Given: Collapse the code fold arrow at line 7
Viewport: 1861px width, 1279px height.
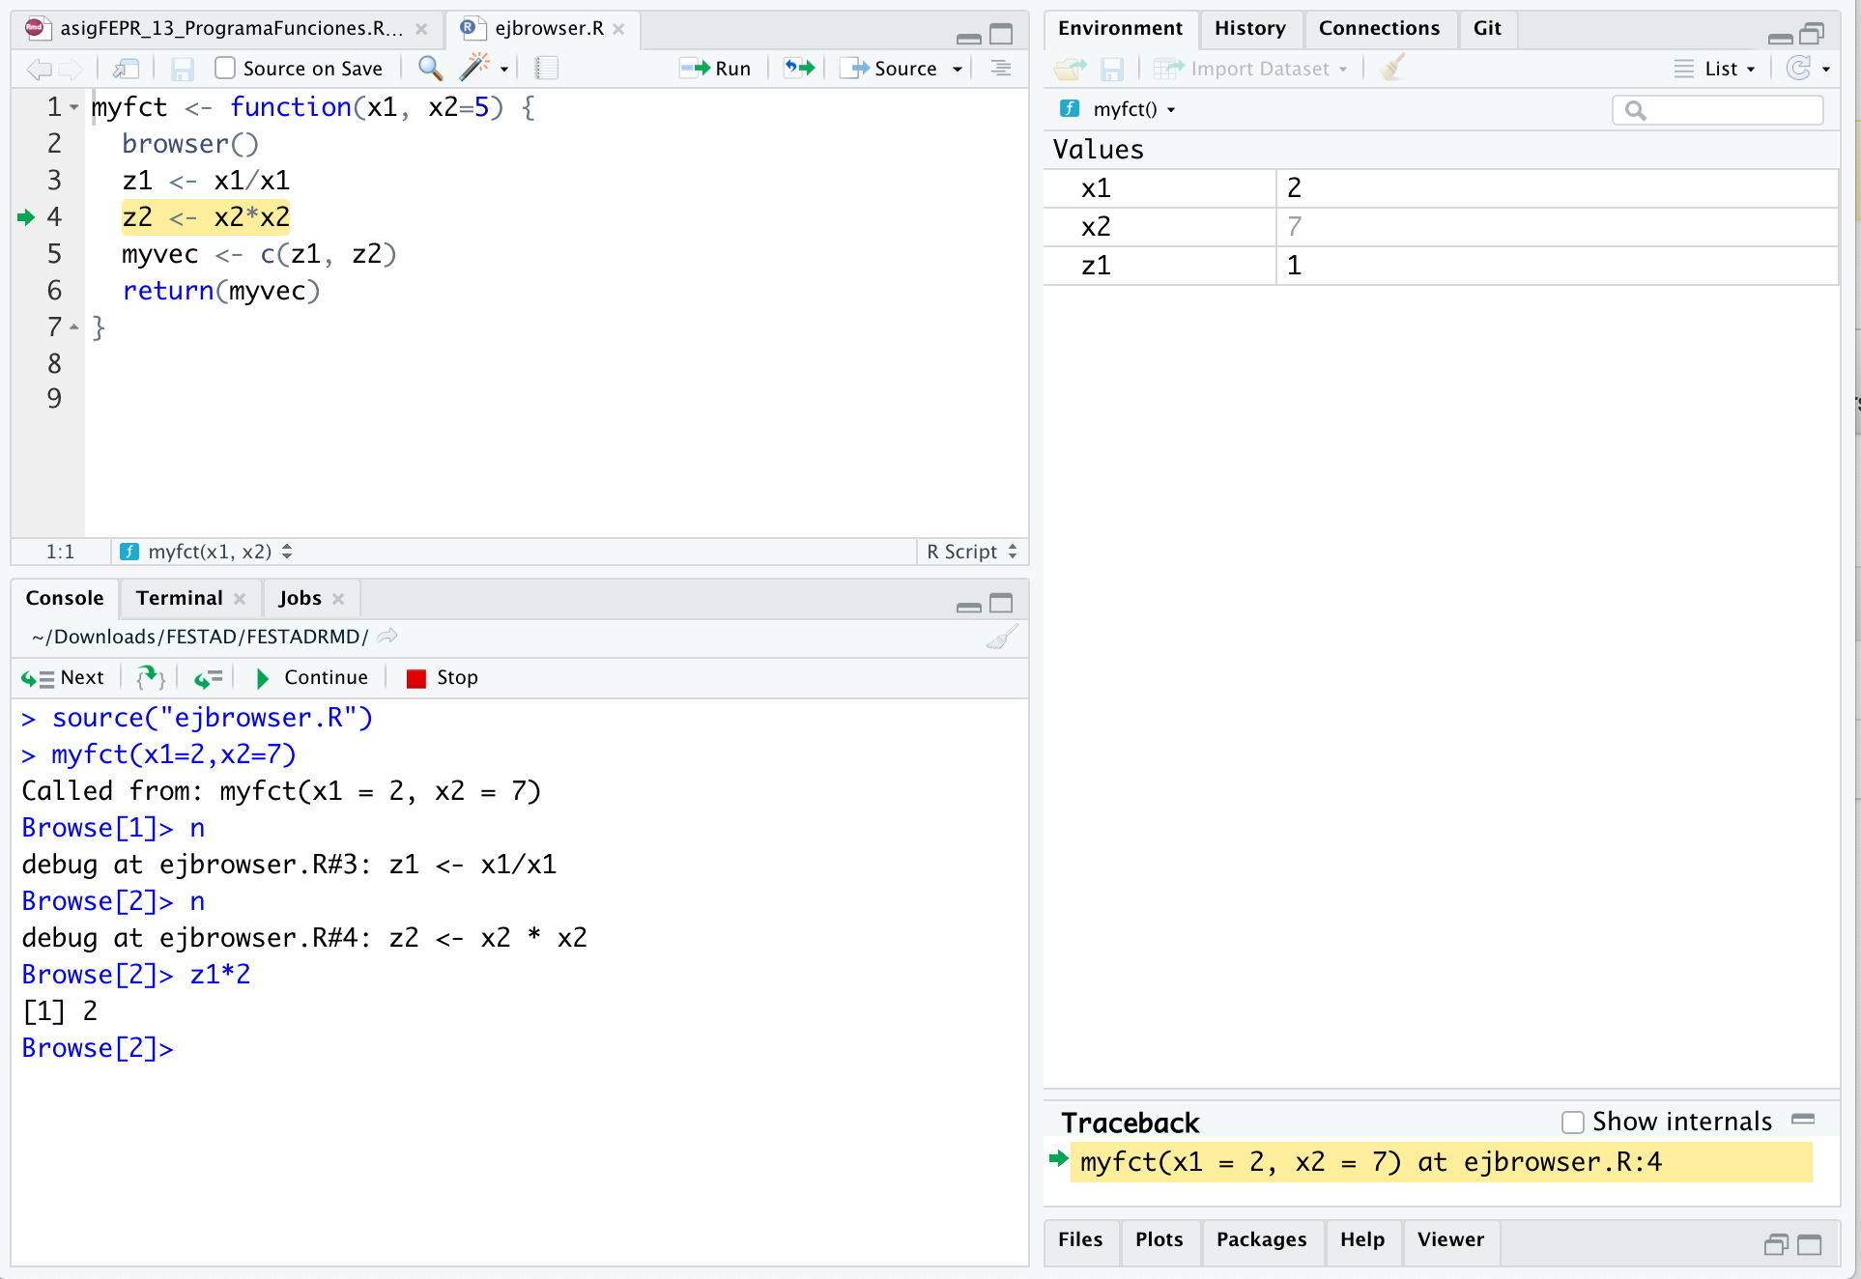Looking at the screenshot, I should (74, 327).
